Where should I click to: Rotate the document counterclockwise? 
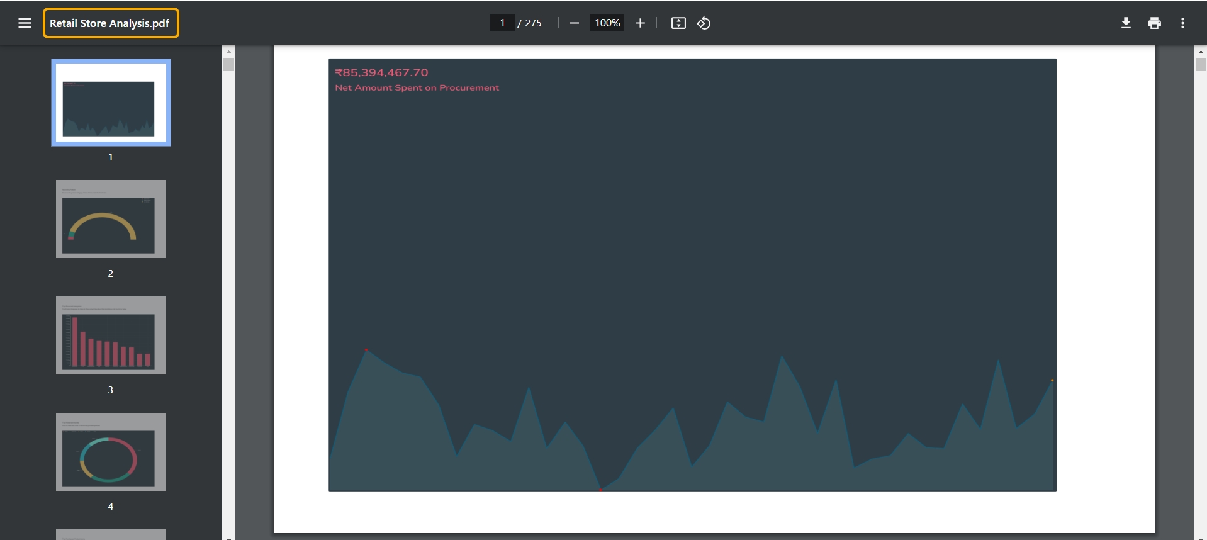click(x=704, y=23)
